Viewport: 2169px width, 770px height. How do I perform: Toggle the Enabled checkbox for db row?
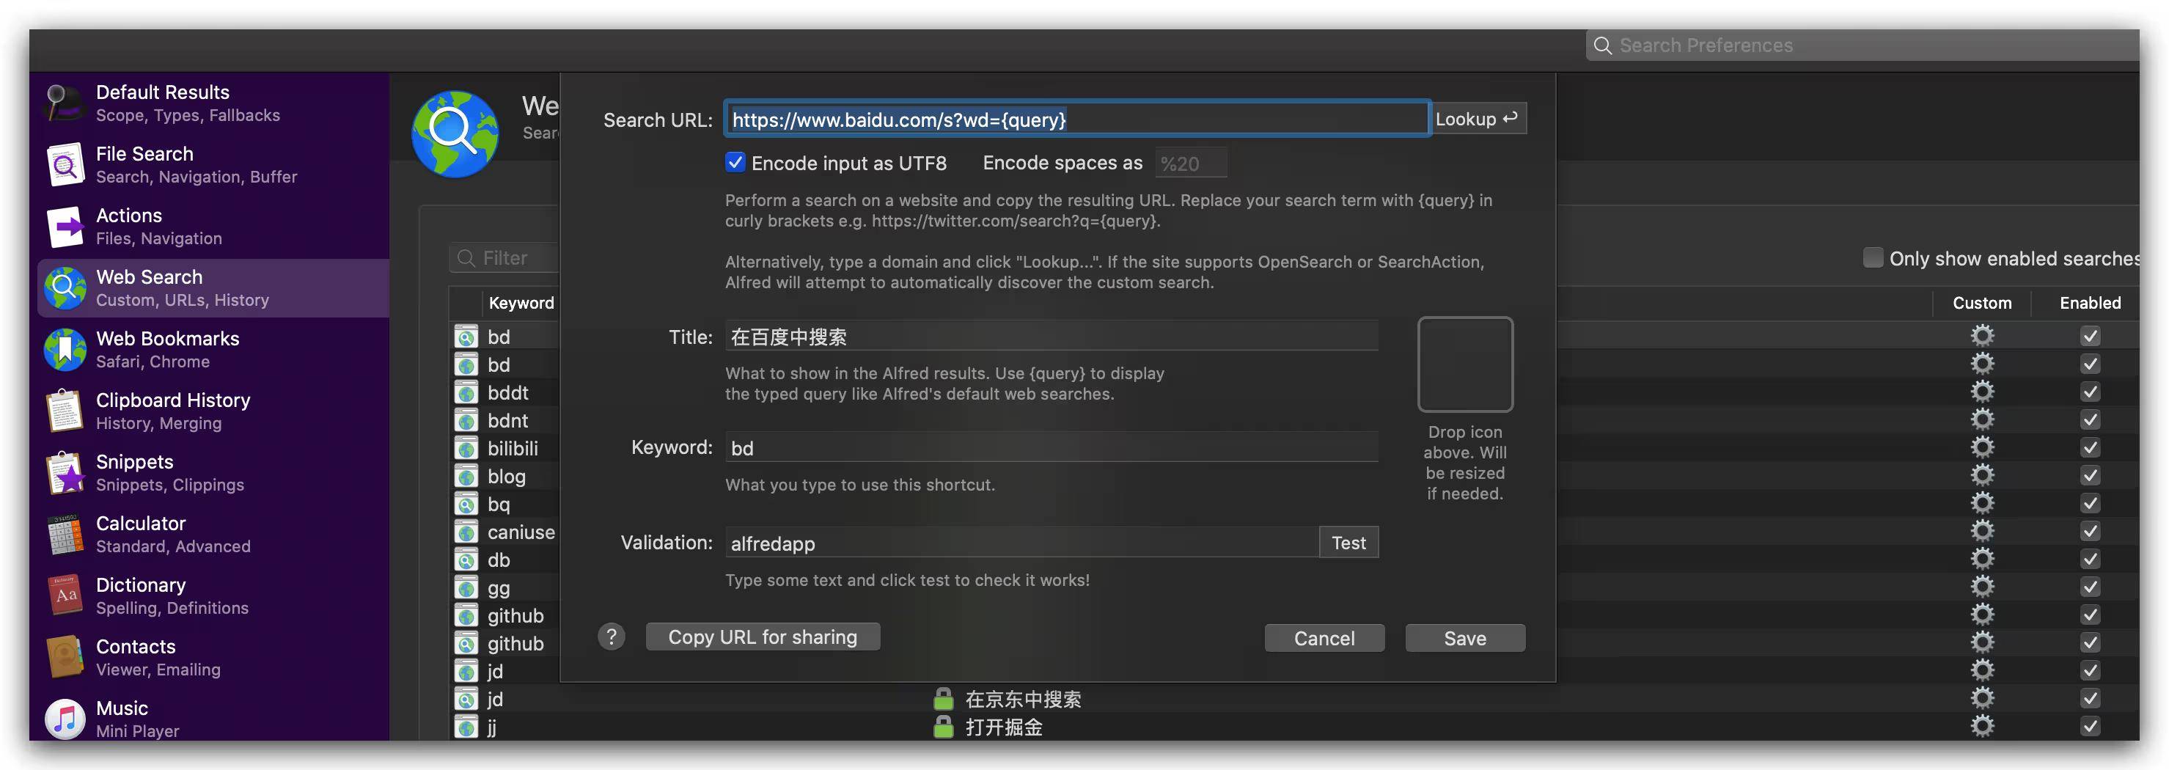(2090, 559)
